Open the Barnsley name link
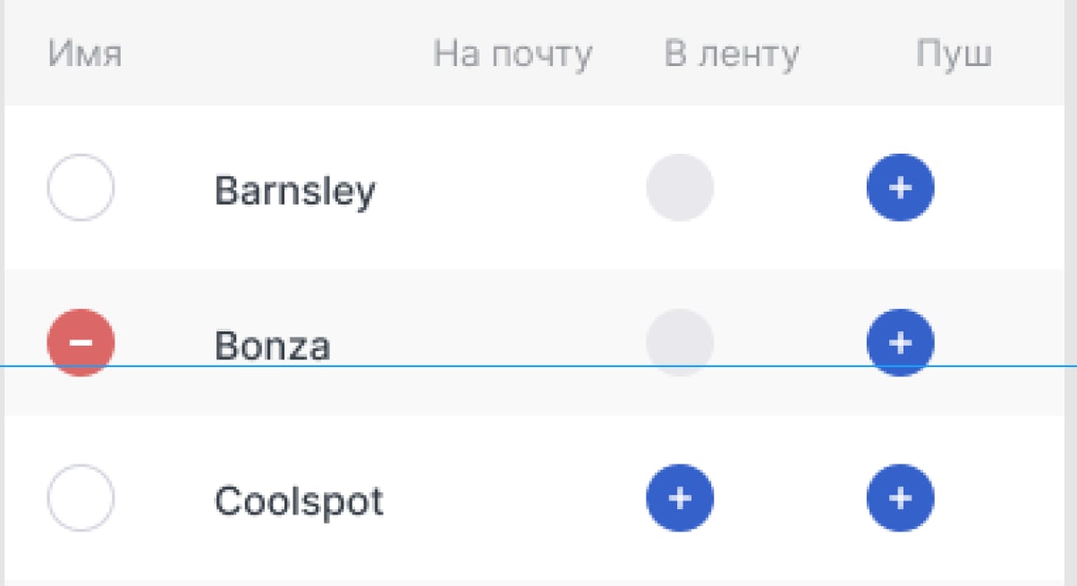Viewport: 1077px width, 586px height. click(x=295, y=190)
